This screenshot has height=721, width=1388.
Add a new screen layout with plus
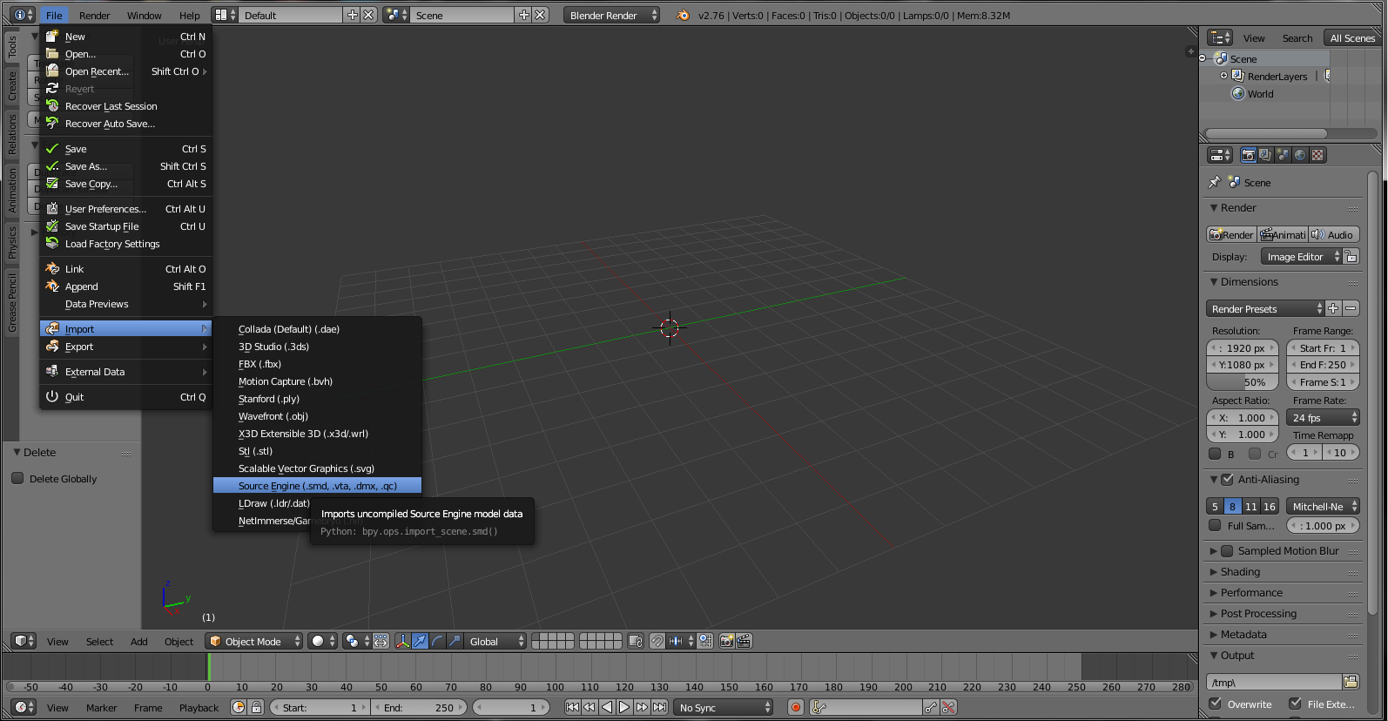[352, 15]
